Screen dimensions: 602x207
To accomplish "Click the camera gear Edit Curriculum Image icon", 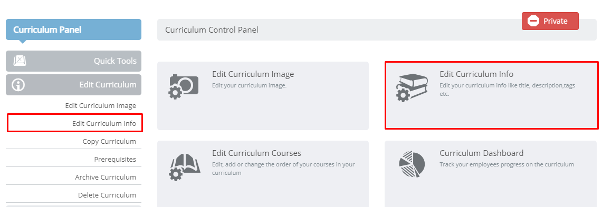I will pos(184,86).
